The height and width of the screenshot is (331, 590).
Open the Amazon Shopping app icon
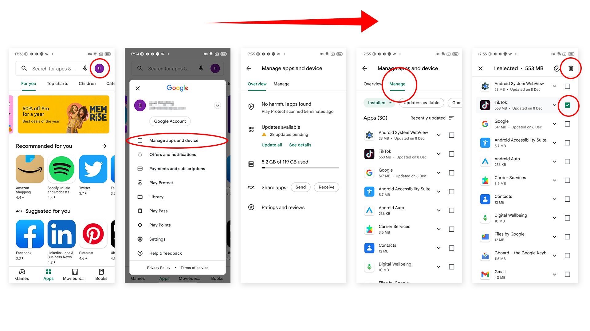30,169
